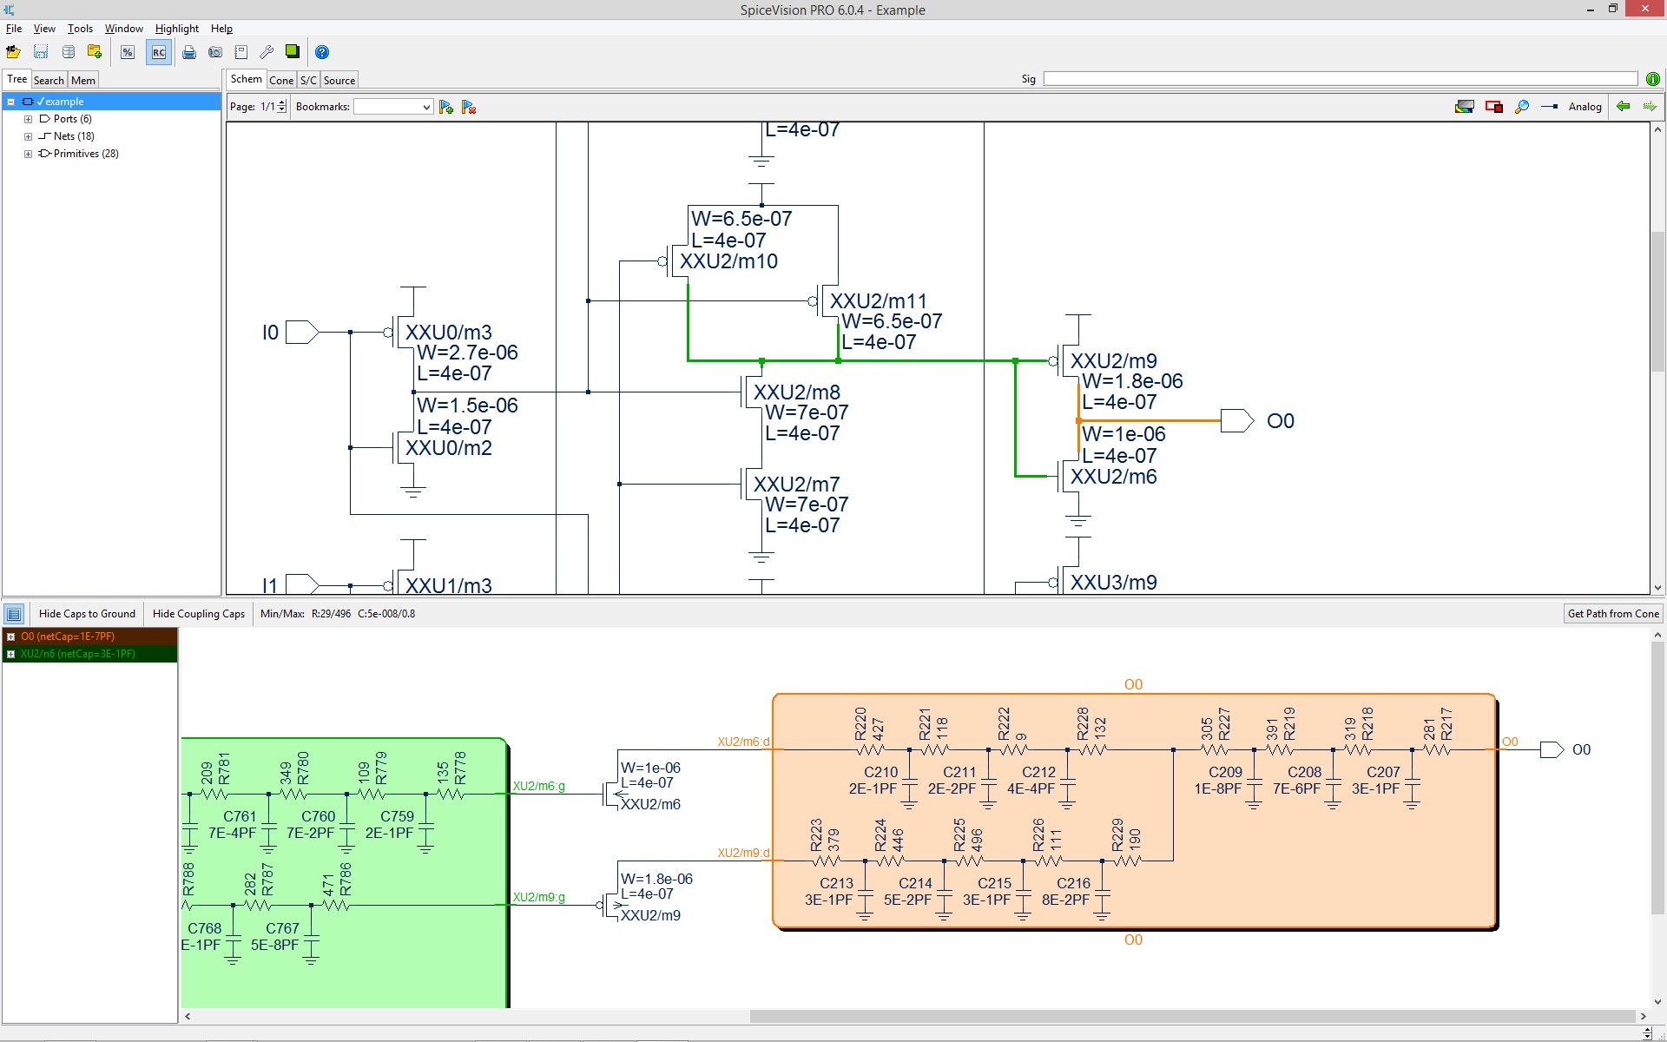
Task: Click inside the Sig signal search field
Action: tap(1302, 78)
